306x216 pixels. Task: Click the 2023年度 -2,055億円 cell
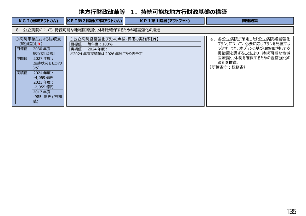point(48,85)
